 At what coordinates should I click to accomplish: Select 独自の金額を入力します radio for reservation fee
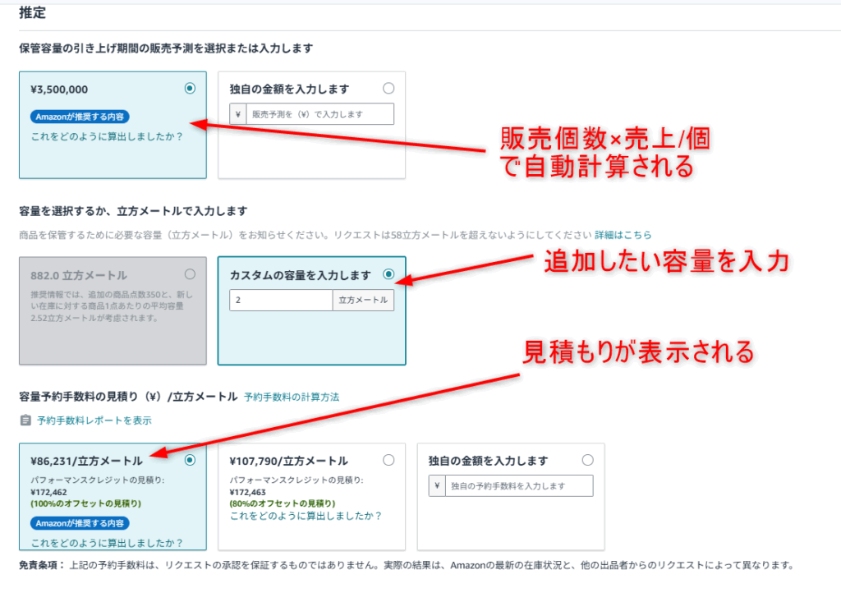[587, 460]
